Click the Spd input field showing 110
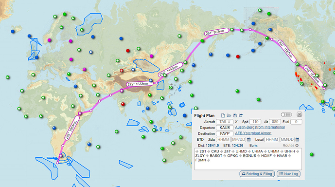Screen dimensions: 335x187 click(255, 122)
